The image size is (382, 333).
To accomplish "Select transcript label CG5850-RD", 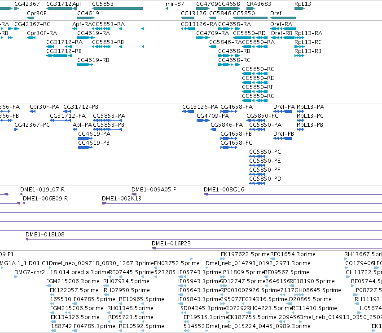I will point(250,33).
